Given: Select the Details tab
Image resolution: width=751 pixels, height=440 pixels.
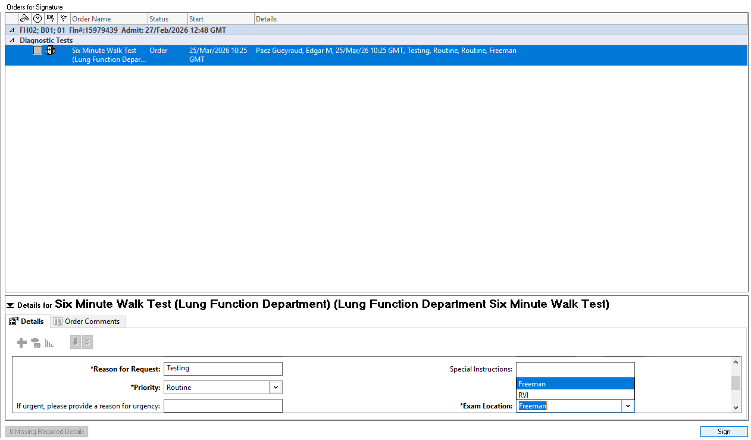Looking at the screenshot, I should [x=27, y=322].
